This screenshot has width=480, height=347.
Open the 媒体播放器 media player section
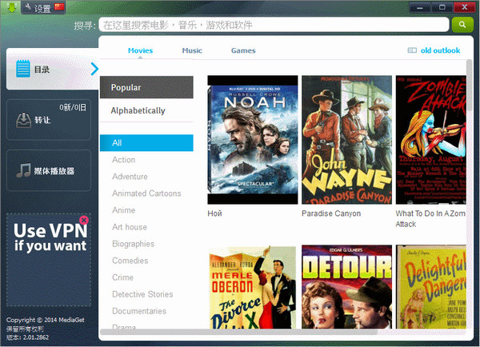(x=48, y=170)
